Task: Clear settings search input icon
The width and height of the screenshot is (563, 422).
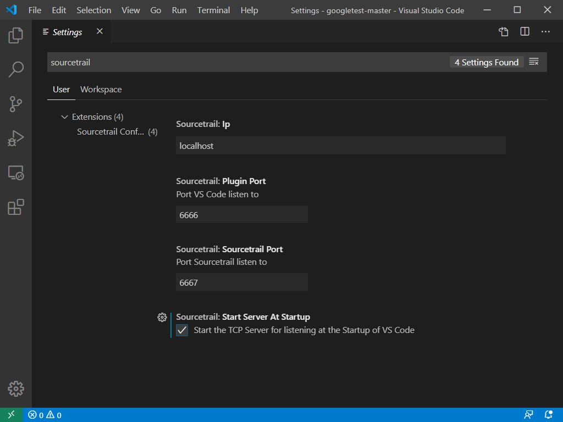Action: [x=534, y=62]
